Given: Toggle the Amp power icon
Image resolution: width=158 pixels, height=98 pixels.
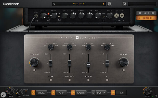Looking at the screenshot, I should click(53, 93).
